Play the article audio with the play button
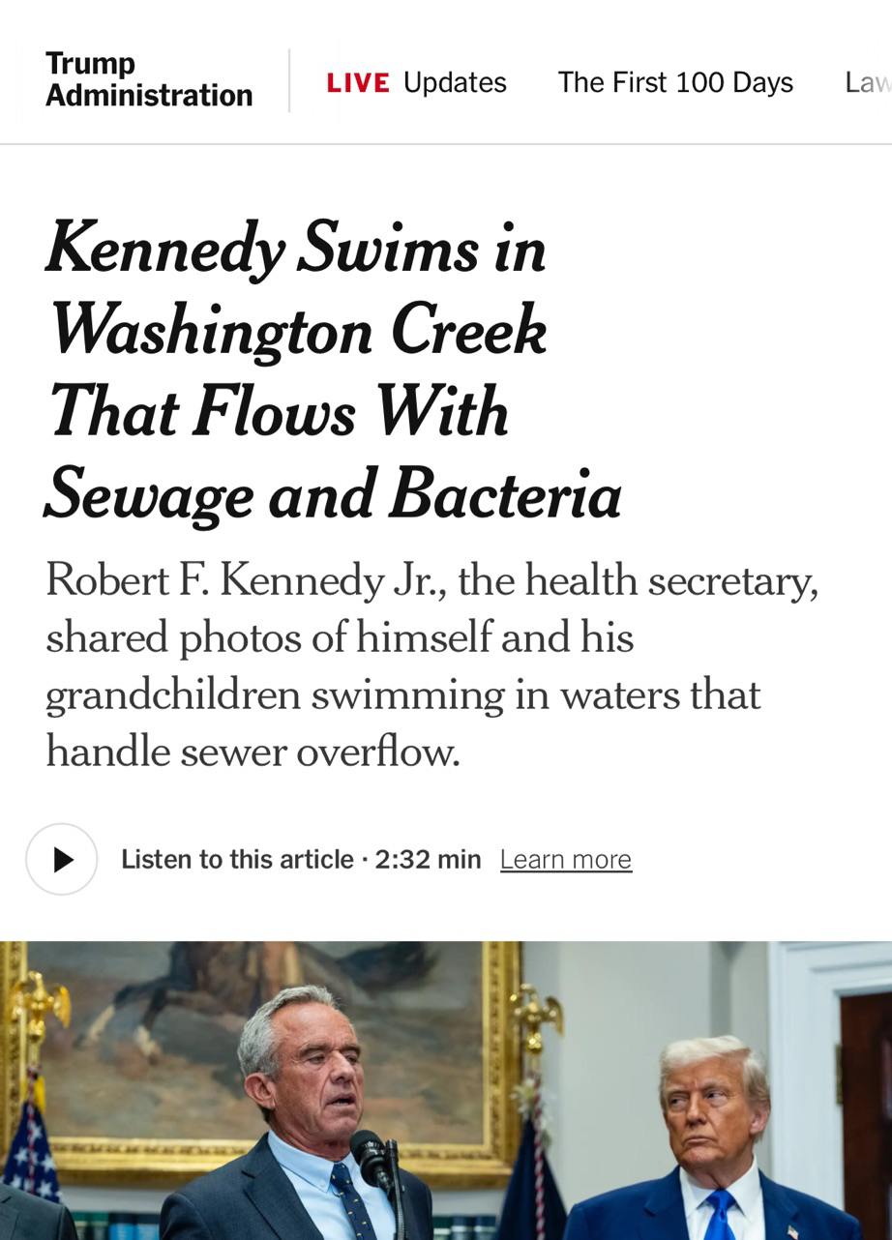Screen dimensions: 892x1240 62,859
